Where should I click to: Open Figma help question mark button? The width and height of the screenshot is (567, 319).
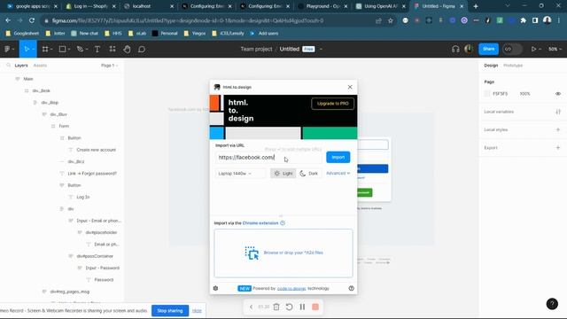pos(552,304)
